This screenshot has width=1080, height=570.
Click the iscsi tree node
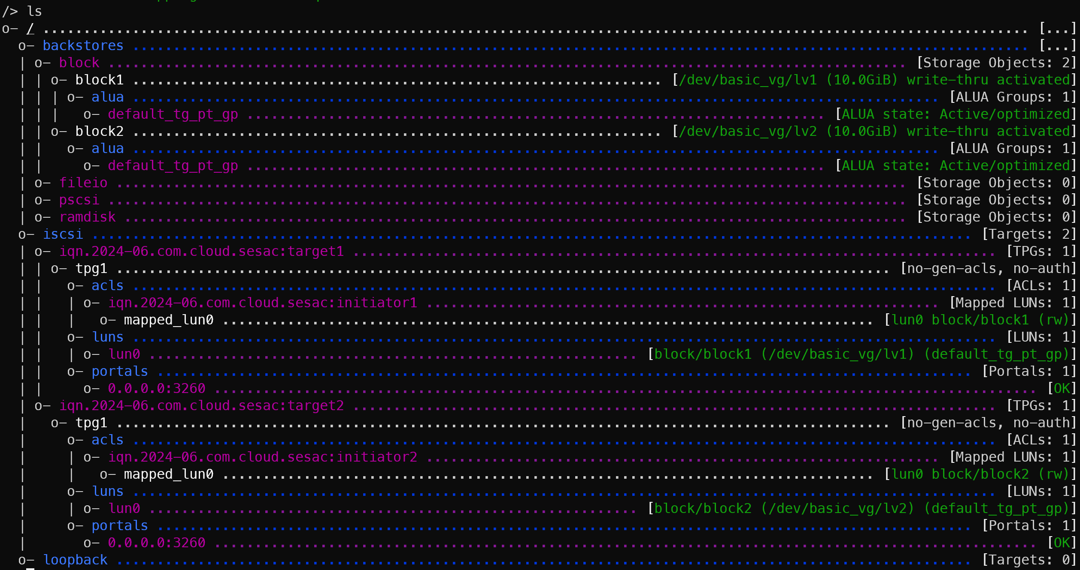click(x=63, y=234)
